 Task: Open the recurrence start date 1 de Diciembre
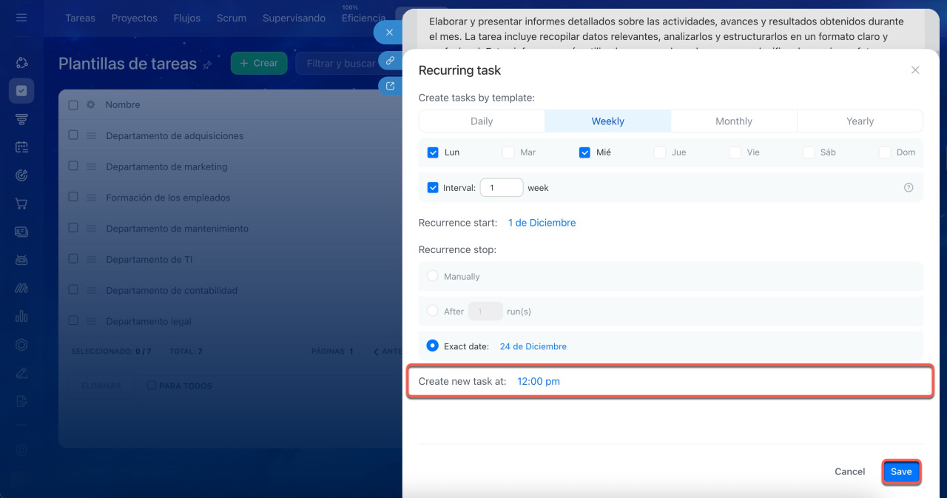(x=542, y=223)
